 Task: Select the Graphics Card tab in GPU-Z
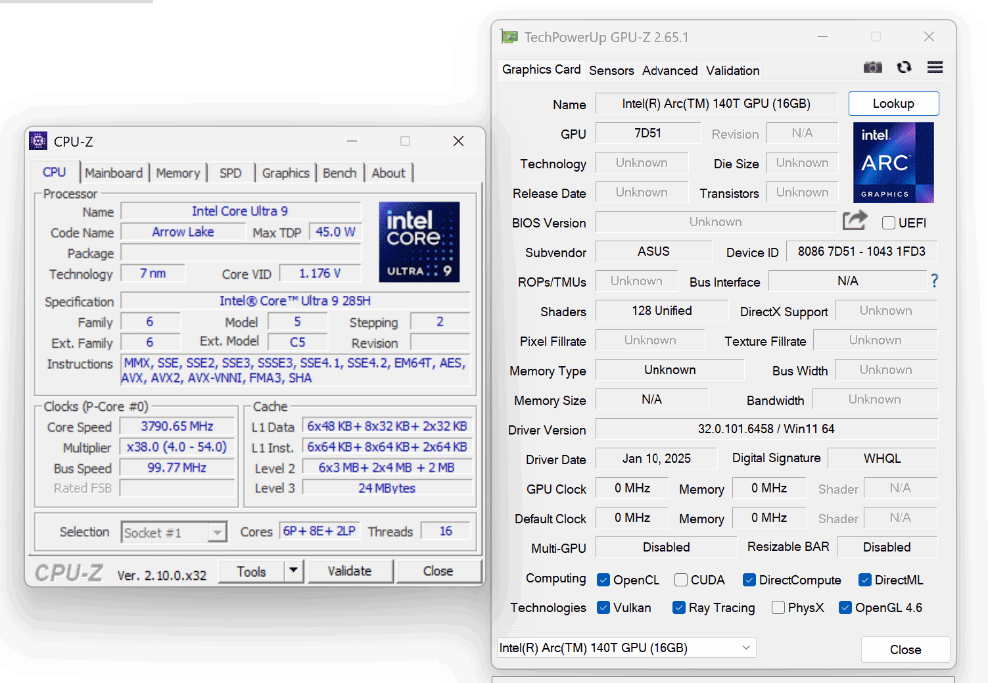pos(541,70)
